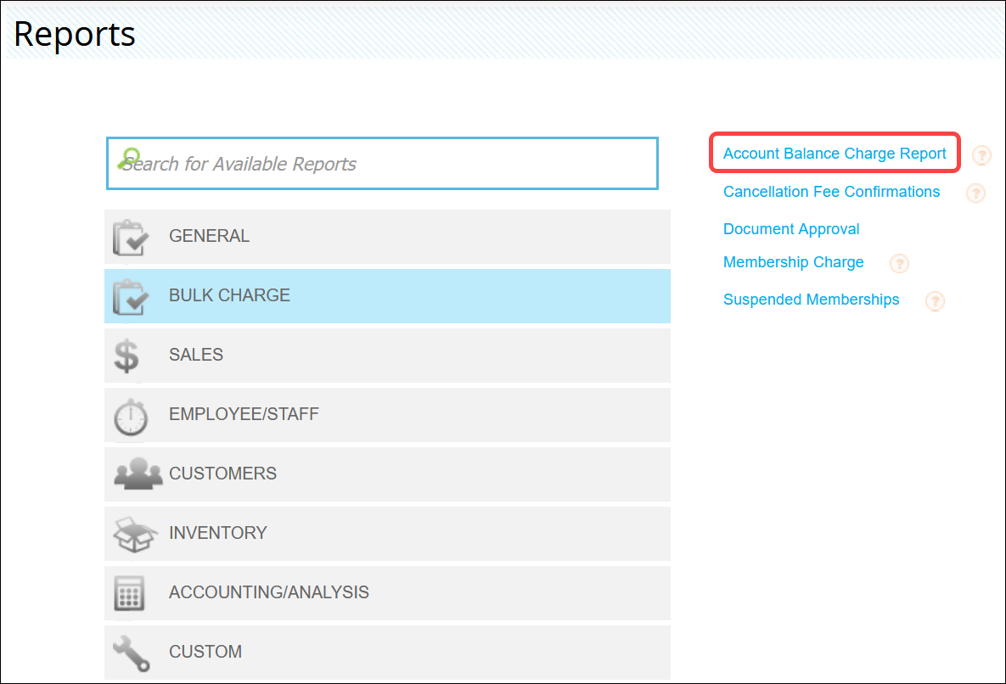Click the Accounting/Analysis calculator icon
Screen dimensions: 1006x684
click(x=129, y=593)
